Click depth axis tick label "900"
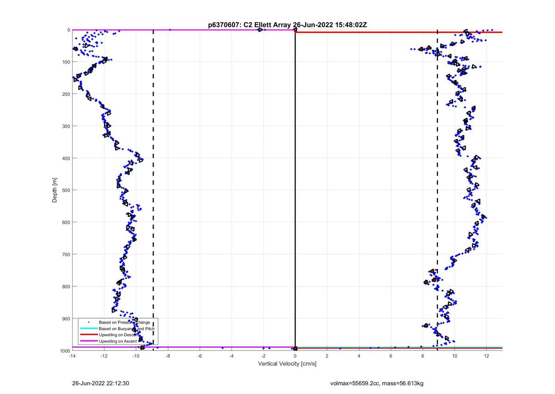This screenshot has height=394, width=555. coord(65,319)
